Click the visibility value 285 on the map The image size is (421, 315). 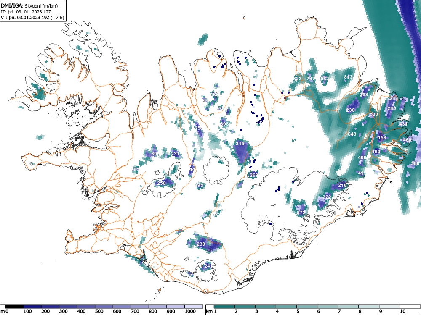(392, 108)
